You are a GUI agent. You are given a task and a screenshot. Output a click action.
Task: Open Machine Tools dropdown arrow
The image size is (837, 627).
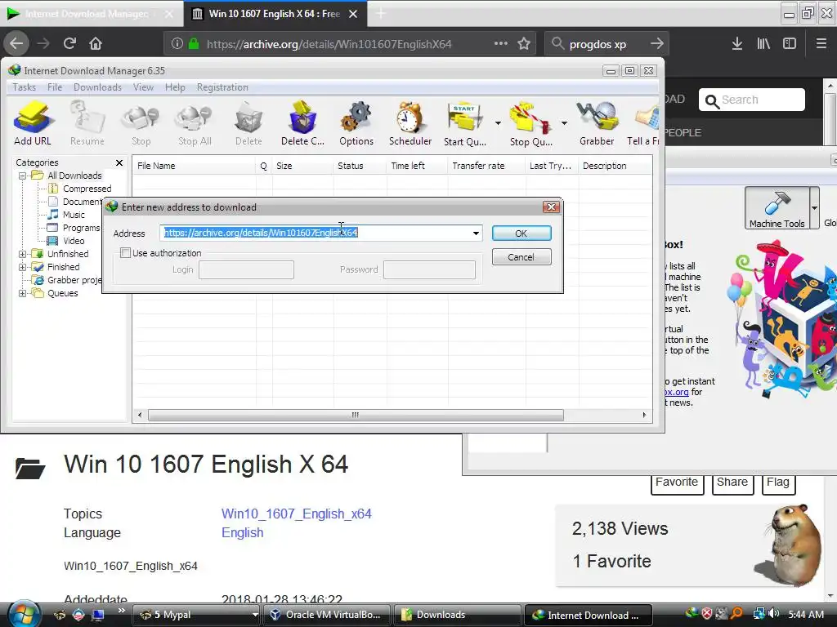tap(814, 208)
